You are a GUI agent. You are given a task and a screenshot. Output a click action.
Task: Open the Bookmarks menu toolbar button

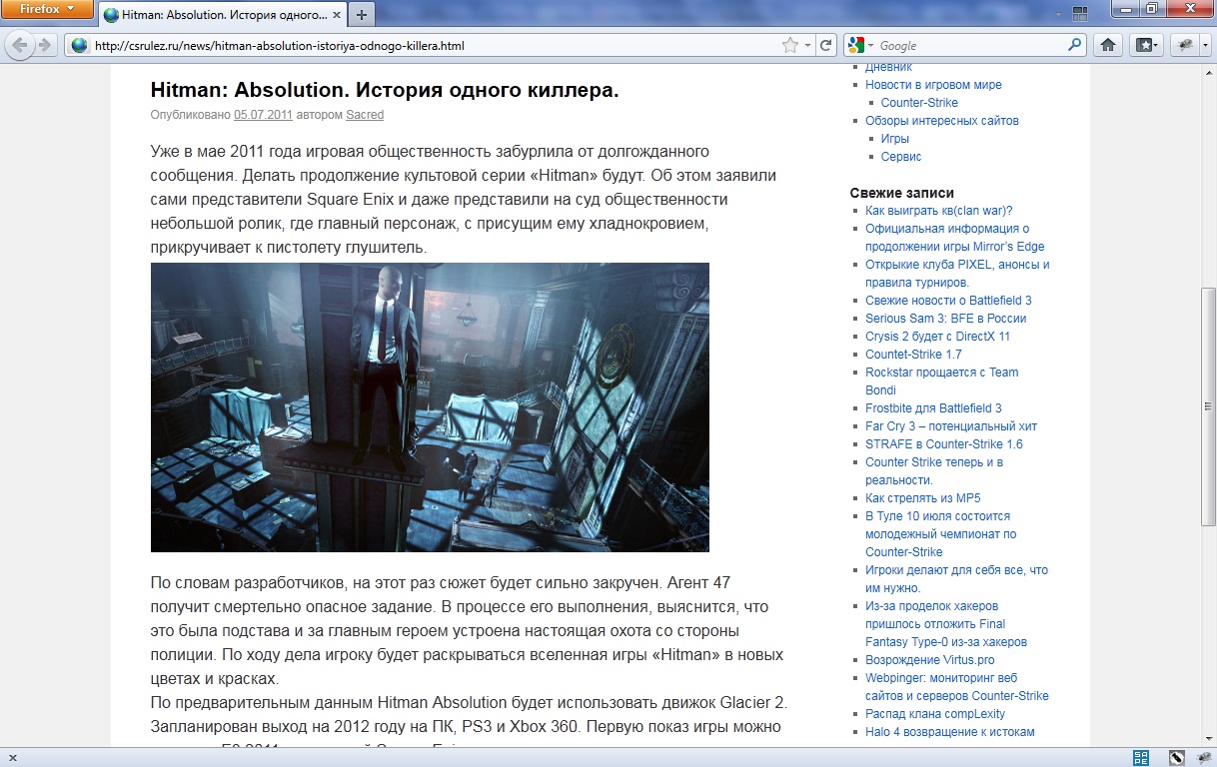coord(1145,46)
